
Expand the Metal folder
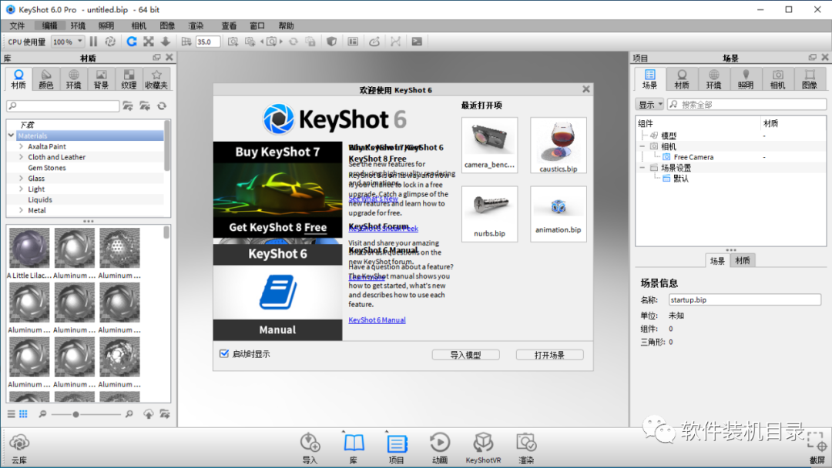[x=22, y=210]
